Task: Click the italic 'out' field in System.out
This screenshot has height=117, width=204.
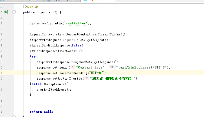Action: coord(45,23)
